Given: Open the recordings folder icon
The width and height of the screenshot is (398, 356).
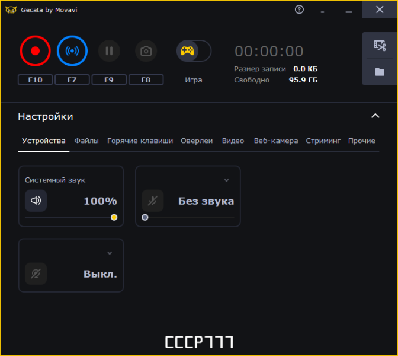Looking at the screenshot, I should tap(380, 72).
